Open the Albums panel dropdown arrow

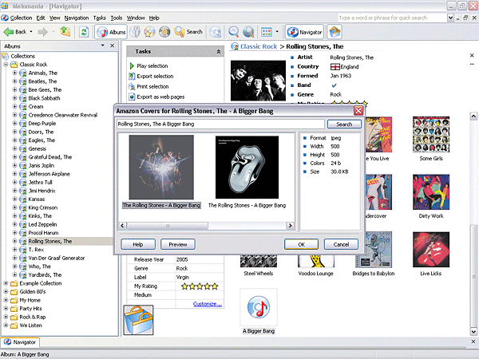103,47
